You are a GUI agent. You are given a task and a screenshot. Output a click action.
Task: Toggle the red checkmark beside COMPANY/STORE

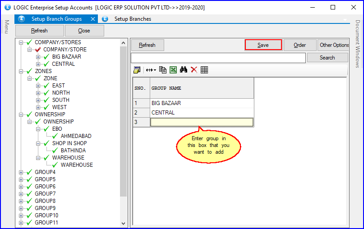pos(38,50)
